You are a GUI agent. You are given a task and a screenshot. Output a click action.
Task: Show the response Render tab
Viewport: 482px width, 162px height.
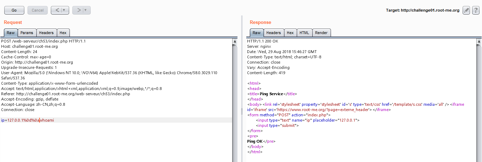tap(321, 33)
